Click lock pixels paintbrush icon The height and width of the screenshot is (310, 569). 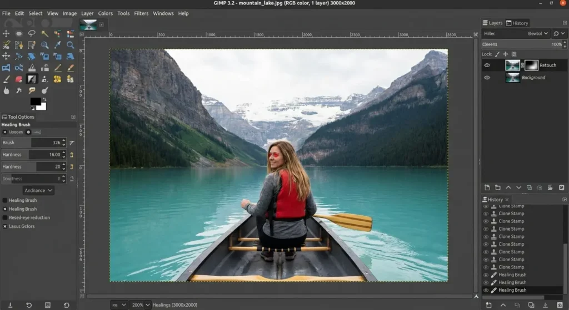click(497, 54)
